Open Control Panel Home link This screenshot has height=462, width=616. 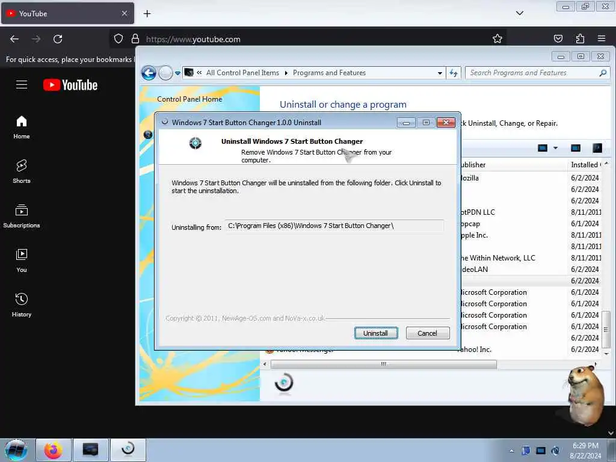pyautogui.click(x=189, y=99)
